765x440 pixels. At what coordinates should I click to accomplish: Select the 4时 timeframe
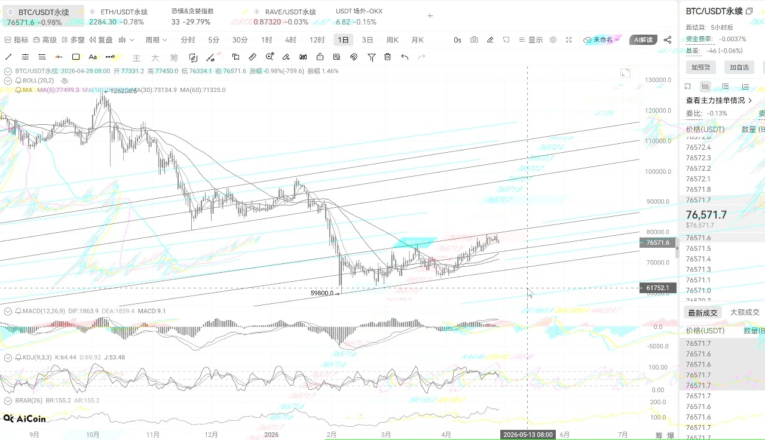pos(290,40)
